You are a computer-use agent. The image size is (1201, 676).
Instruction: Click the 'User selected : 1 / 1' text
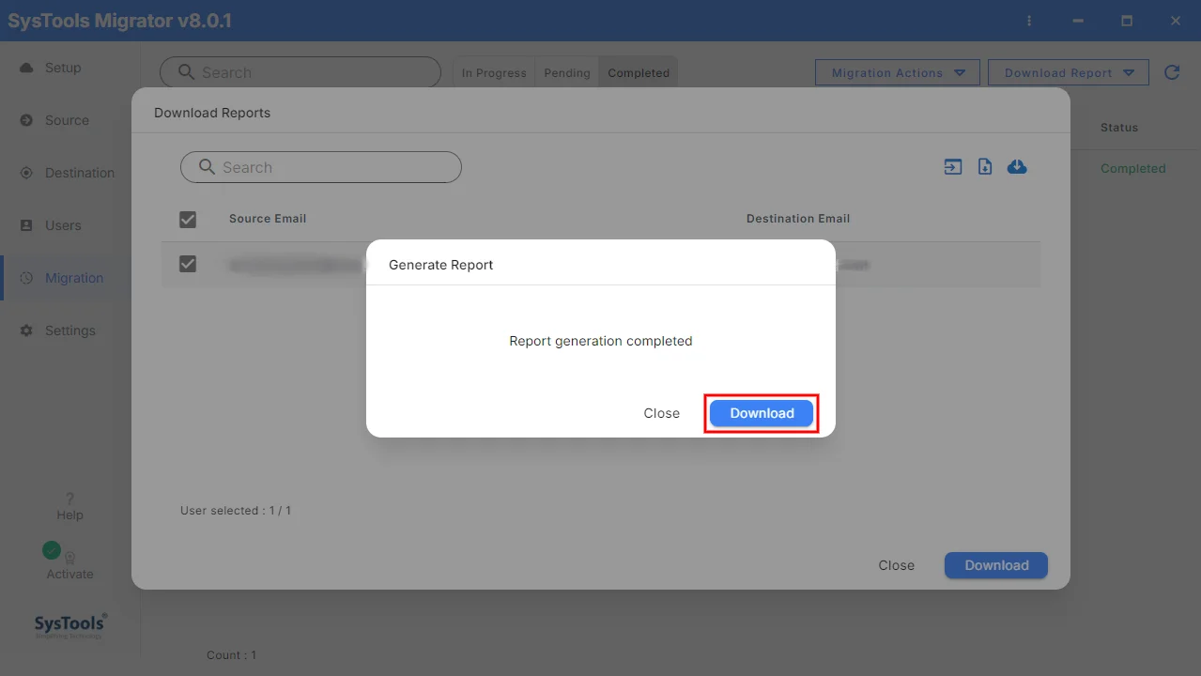[x=236, y=511]
